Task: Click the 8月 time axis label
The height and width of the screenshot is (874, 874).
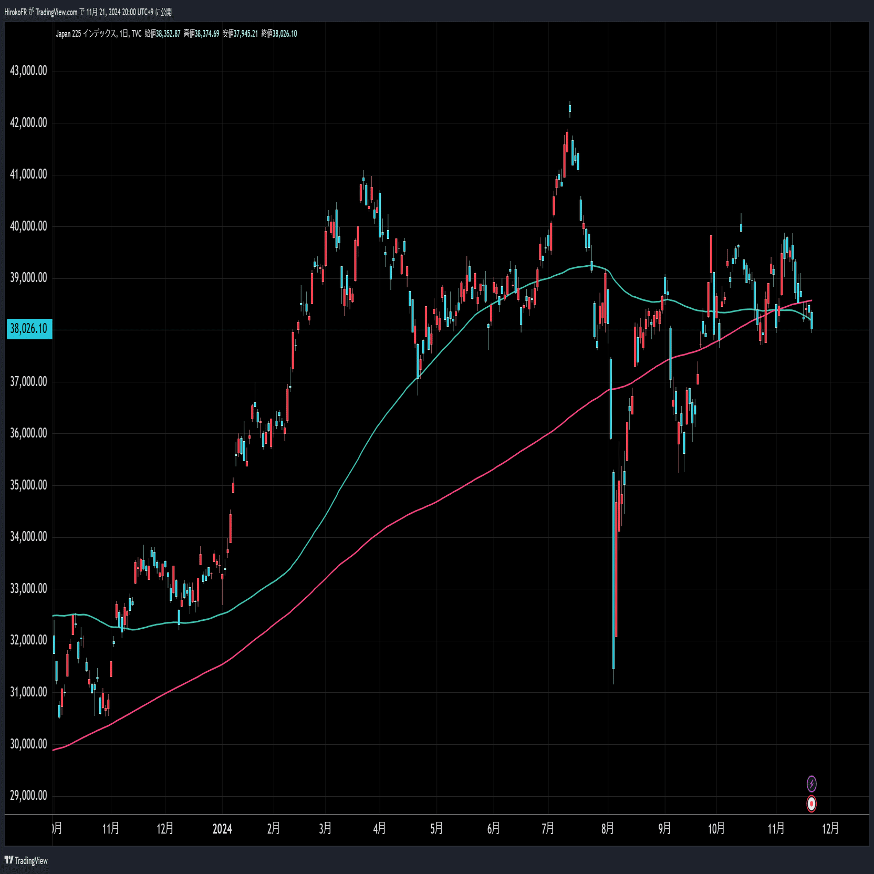Action: (608, 829)
